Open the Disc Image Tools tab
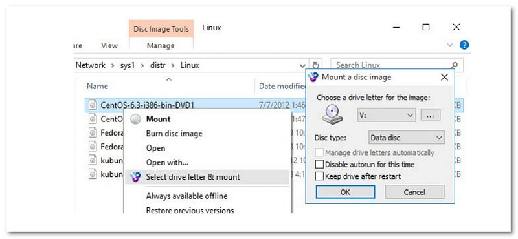 [x=161, y=29]
